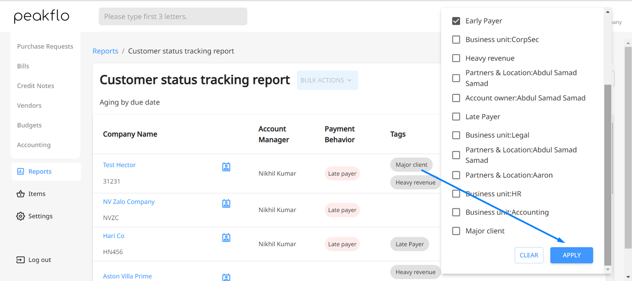Check the Business unit:CorpSec filter option
Screen dimensions: 632x281
pyautogui.click(x=456, y=39)
